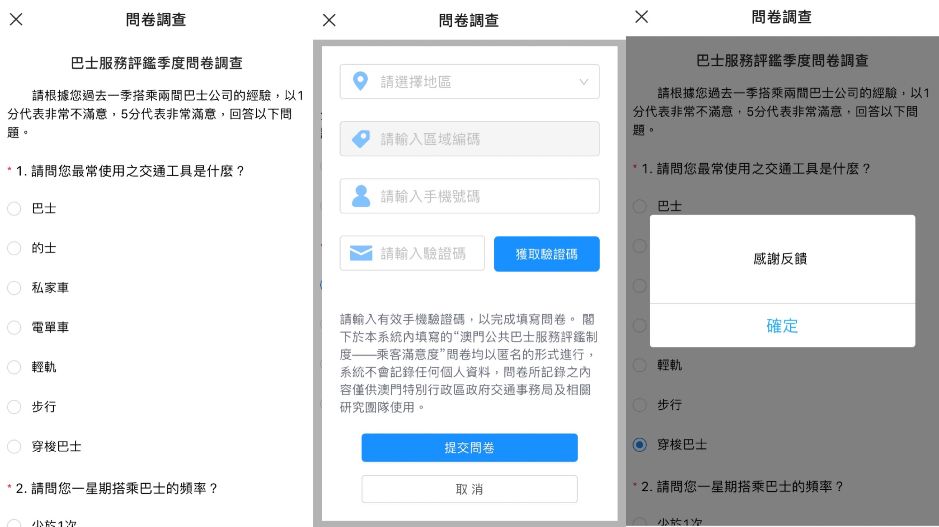Viewport: 939px width, 527px height.
Task: Click the person icon beside the phone field
Action: [x=361, y=196]
